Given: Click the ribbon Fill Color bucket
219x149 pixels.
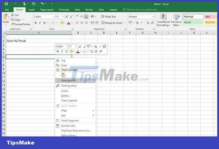Looking at the screenshot, I should [62, 23].
